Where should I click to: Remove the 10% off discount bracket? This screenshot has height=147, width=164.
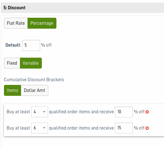click(147, 112)
